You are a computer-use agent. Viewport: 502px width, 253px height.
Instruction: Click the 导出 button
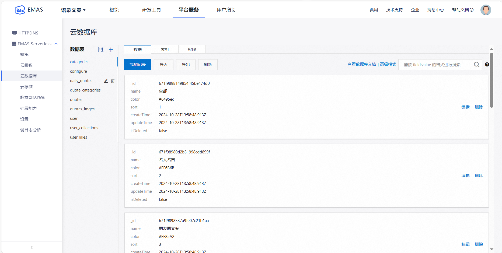(186, 65)
